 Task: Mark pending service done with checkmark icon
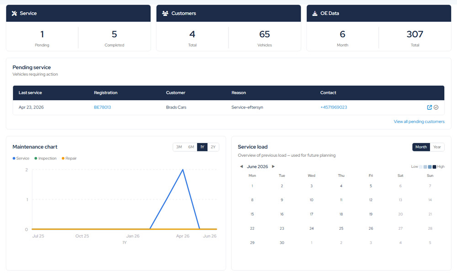(x=436, y=107)
